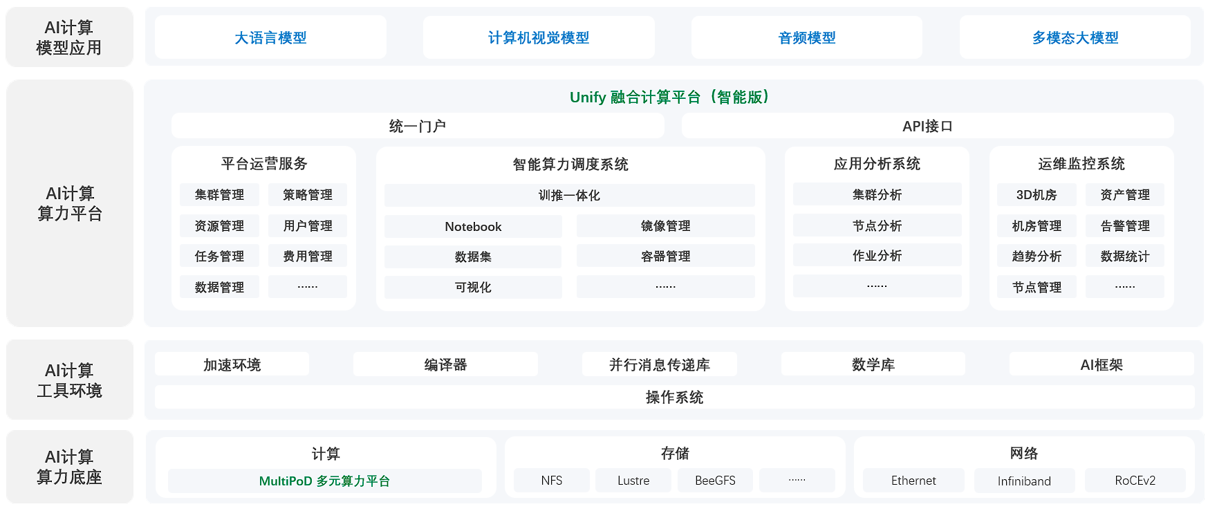Select the 计算机视觉模型 box
Viewport: 1208px width, 511px height.
[539, 37]
